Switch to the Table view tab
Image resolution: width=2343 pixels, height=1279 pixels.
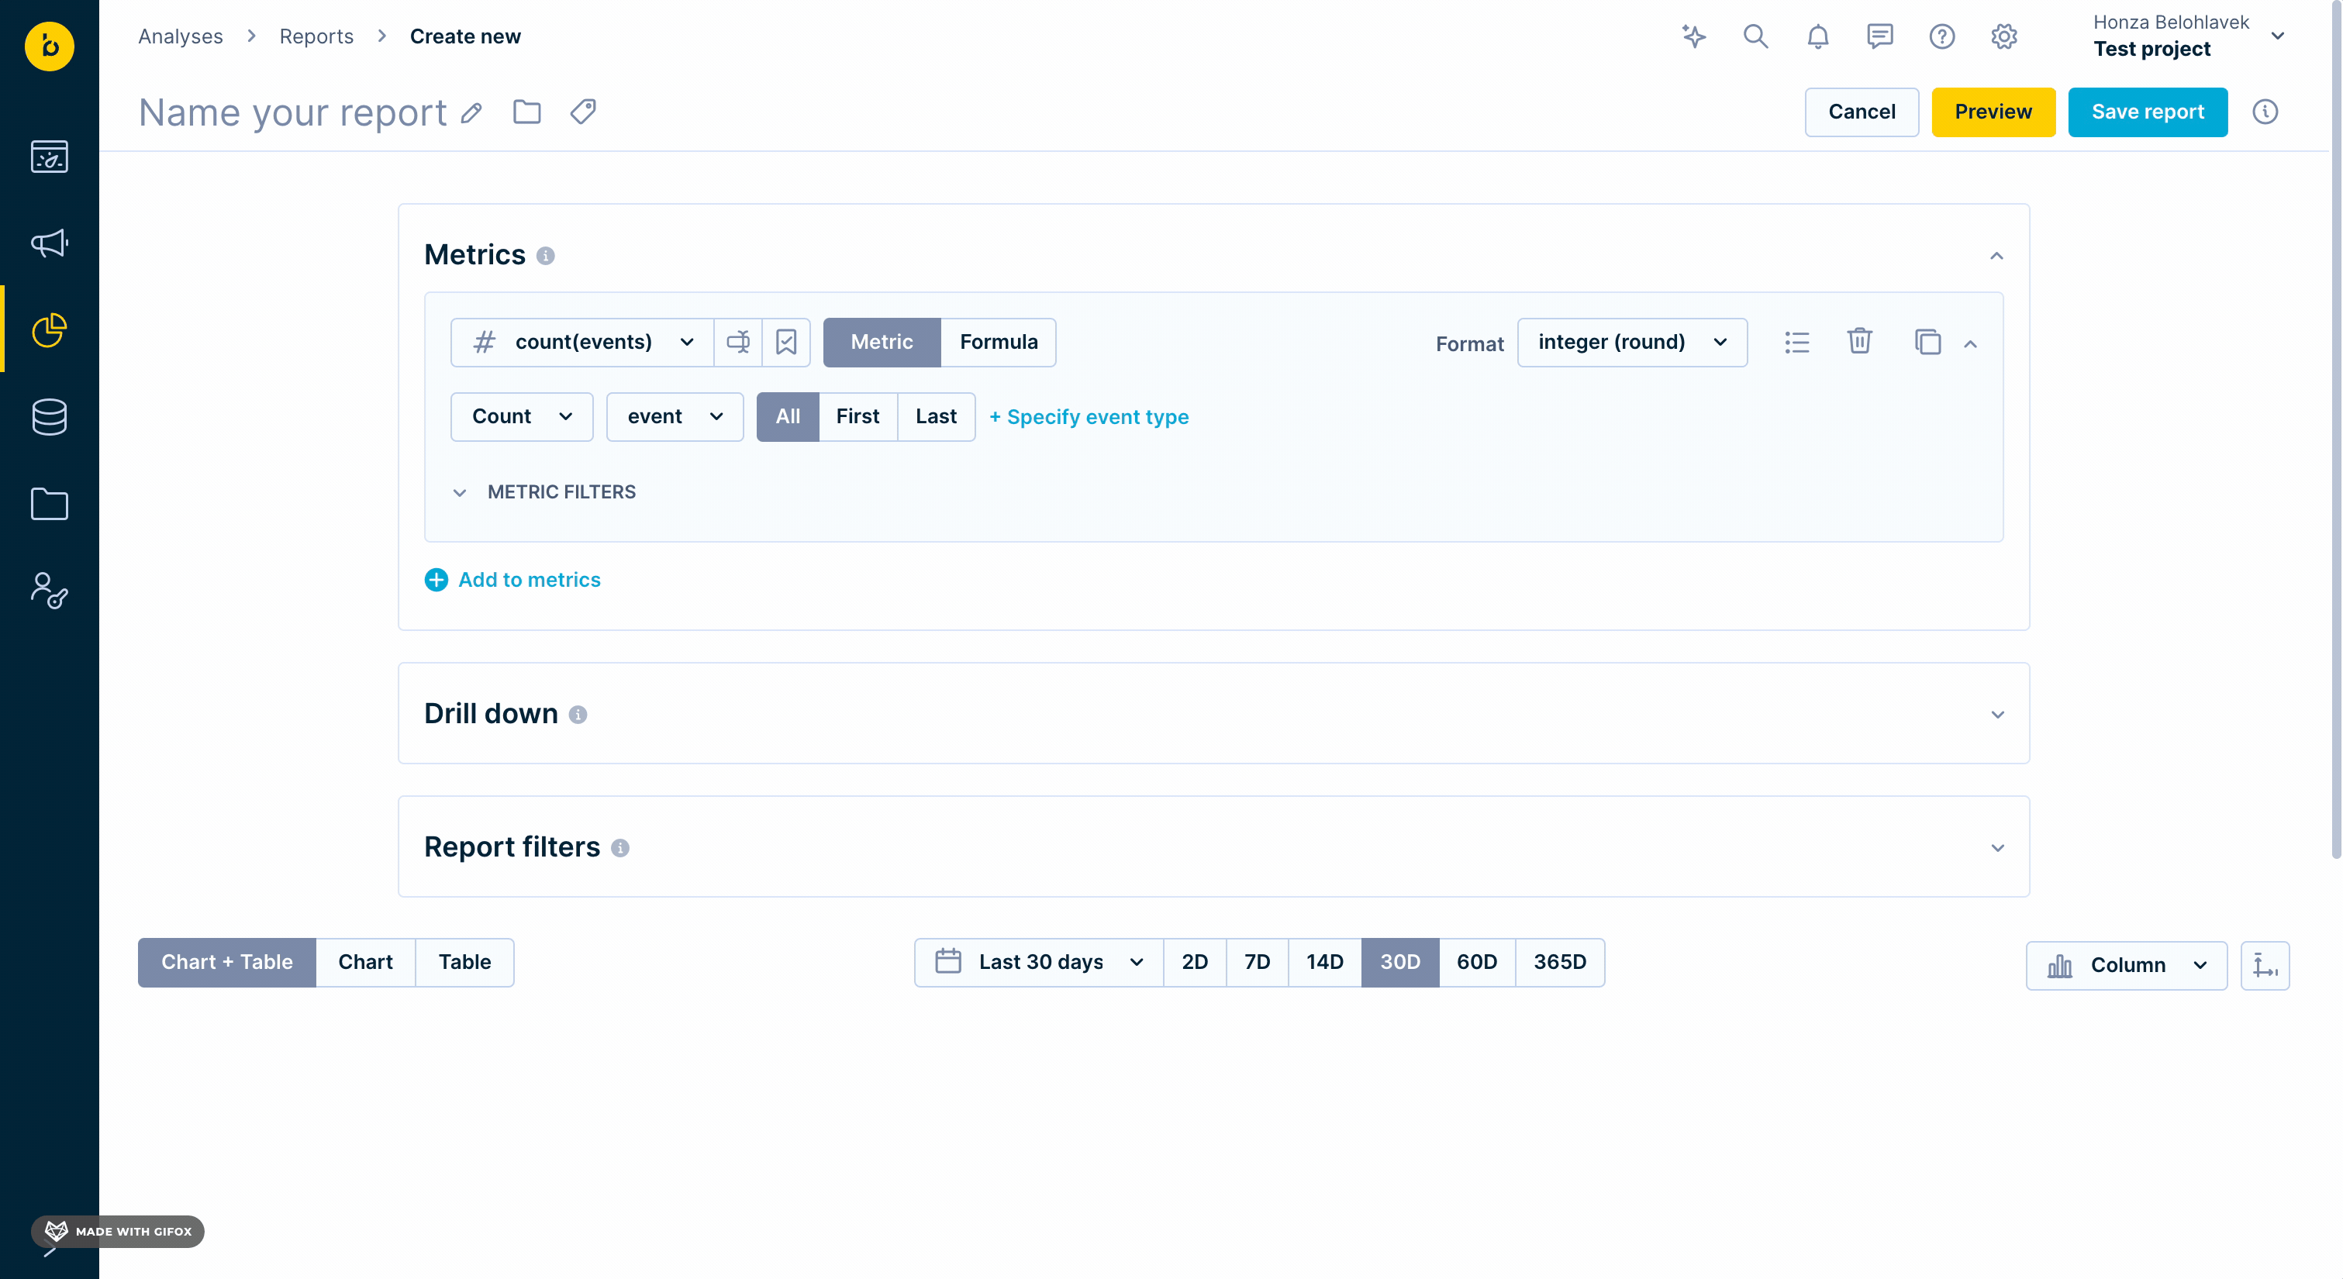pyautogui.click(x=464, y=963)
